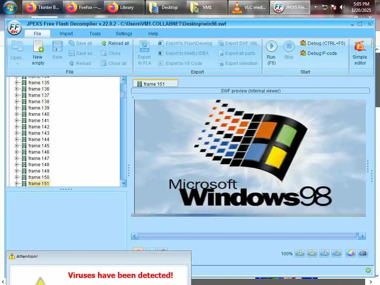
Task: Click the Stop icon
Action: point(289,46)
